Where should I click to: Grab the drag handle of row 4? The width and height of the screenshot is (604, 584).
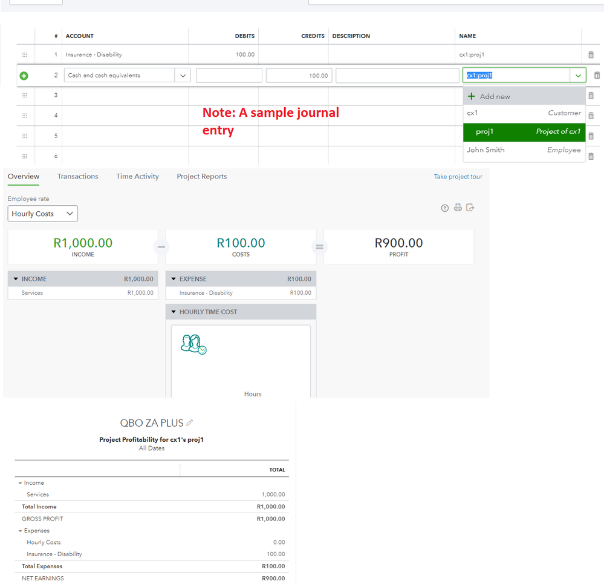[x=25, y=116]
